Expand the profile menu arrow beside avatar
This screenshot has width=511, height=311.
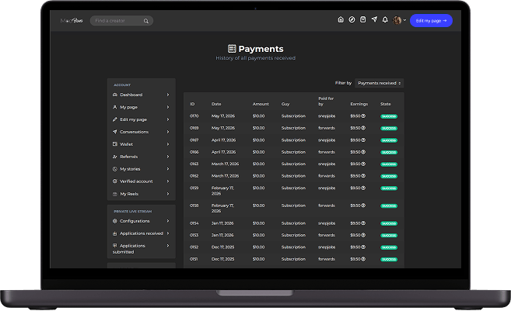coord(404,20)
